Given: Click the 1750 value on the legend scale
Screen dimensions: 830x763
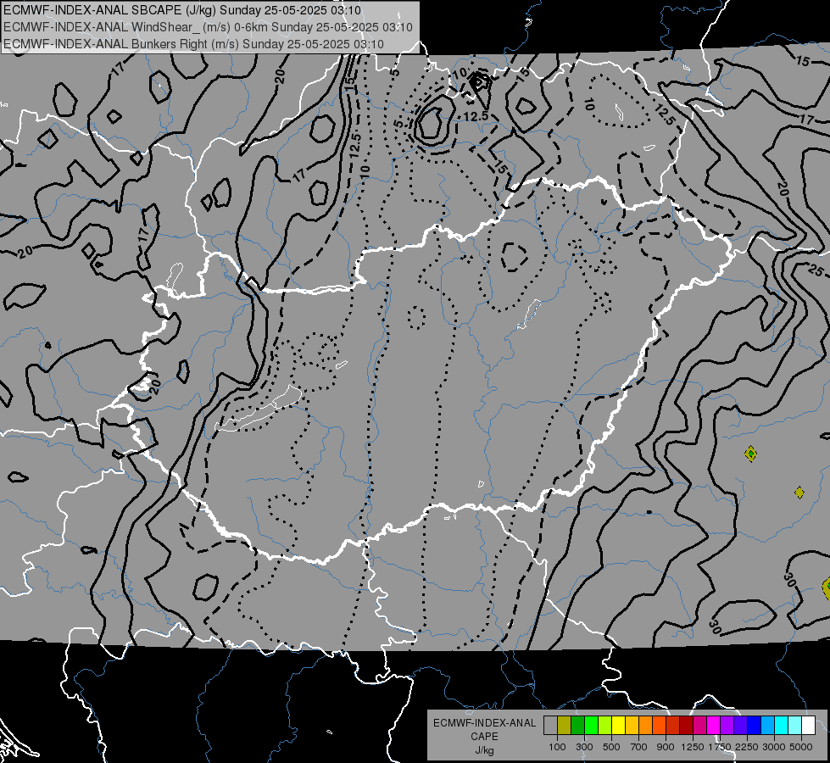Looking at the screenshot, I should [x=720, y=747].
